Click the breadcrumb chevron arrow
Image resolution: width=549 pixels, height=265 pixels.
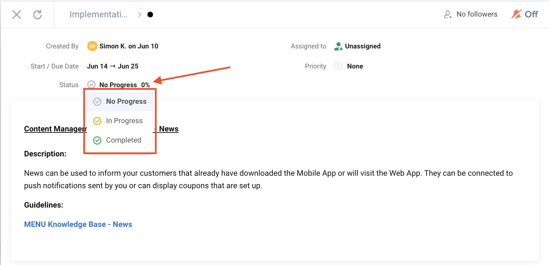[139, 15]
